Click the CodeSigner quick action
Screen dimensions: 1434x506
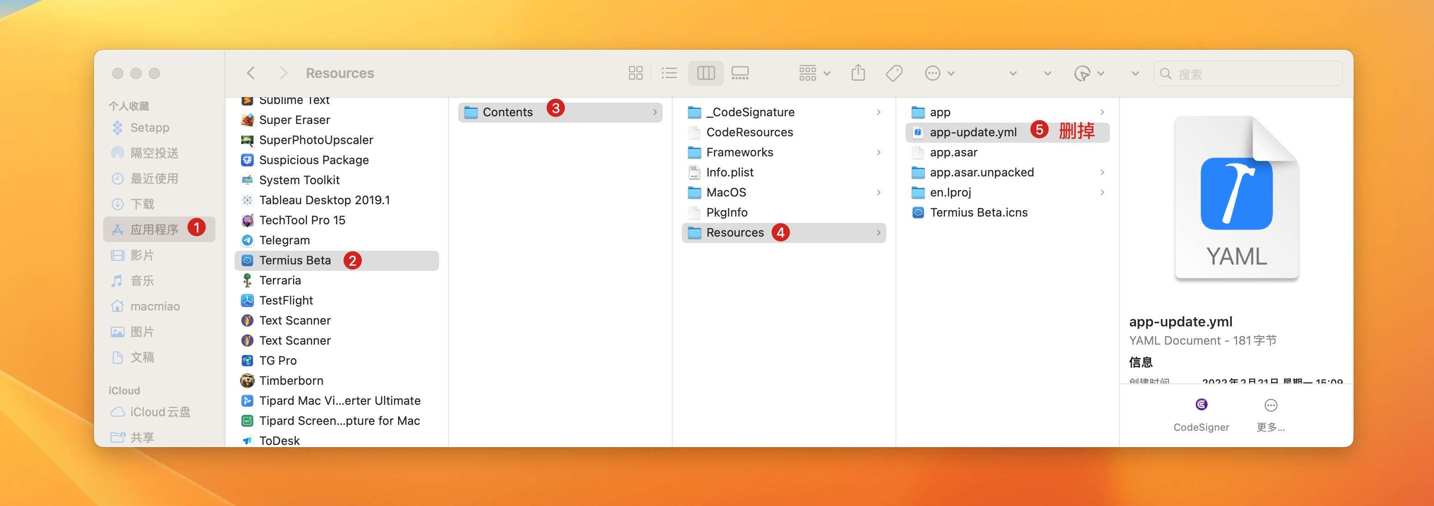(x=1201, y=414)
